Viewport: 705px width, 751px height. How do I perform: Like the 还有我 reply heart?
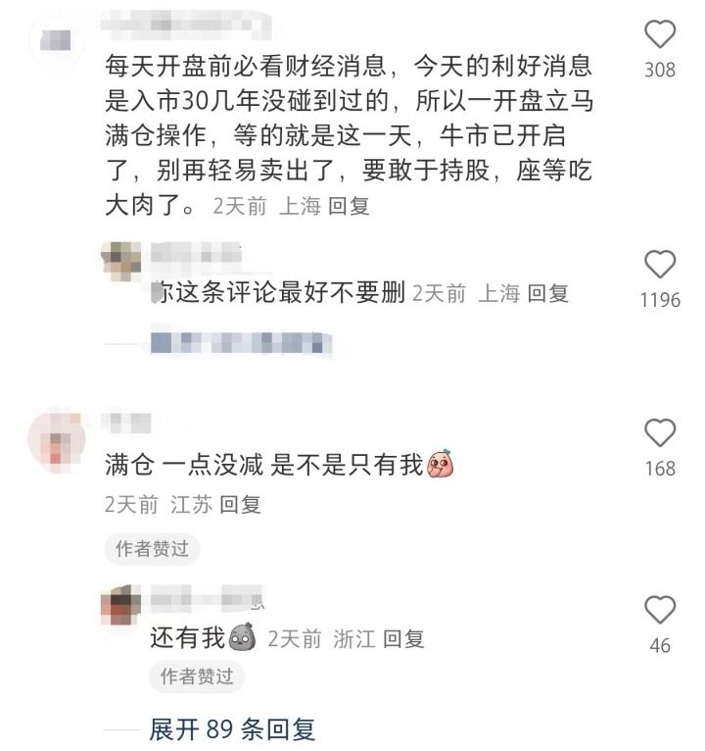click(x=660, y=609)
